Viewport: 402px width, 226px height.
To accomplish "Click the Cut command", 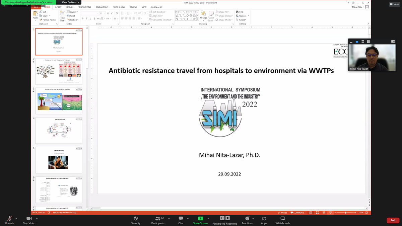I will point(43,12).
